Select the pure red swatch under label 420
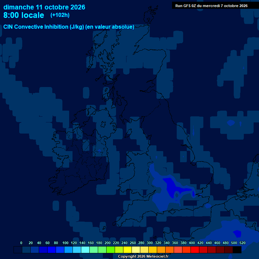This screenshot has width=259, height=259. point(195,250)
